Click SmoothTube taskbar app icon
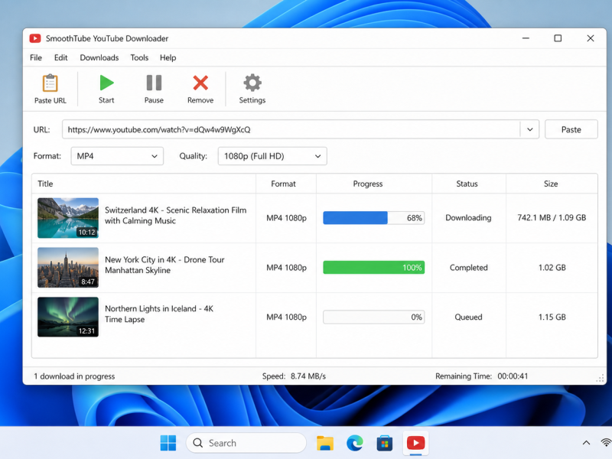612x459 pixels. coord(415,443)
